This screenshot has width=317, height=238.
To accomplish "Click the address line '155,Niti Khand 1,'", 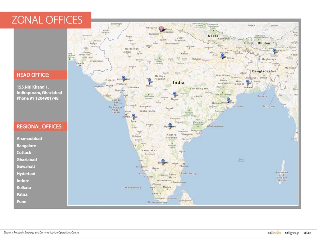I will (x=33, y=87).
